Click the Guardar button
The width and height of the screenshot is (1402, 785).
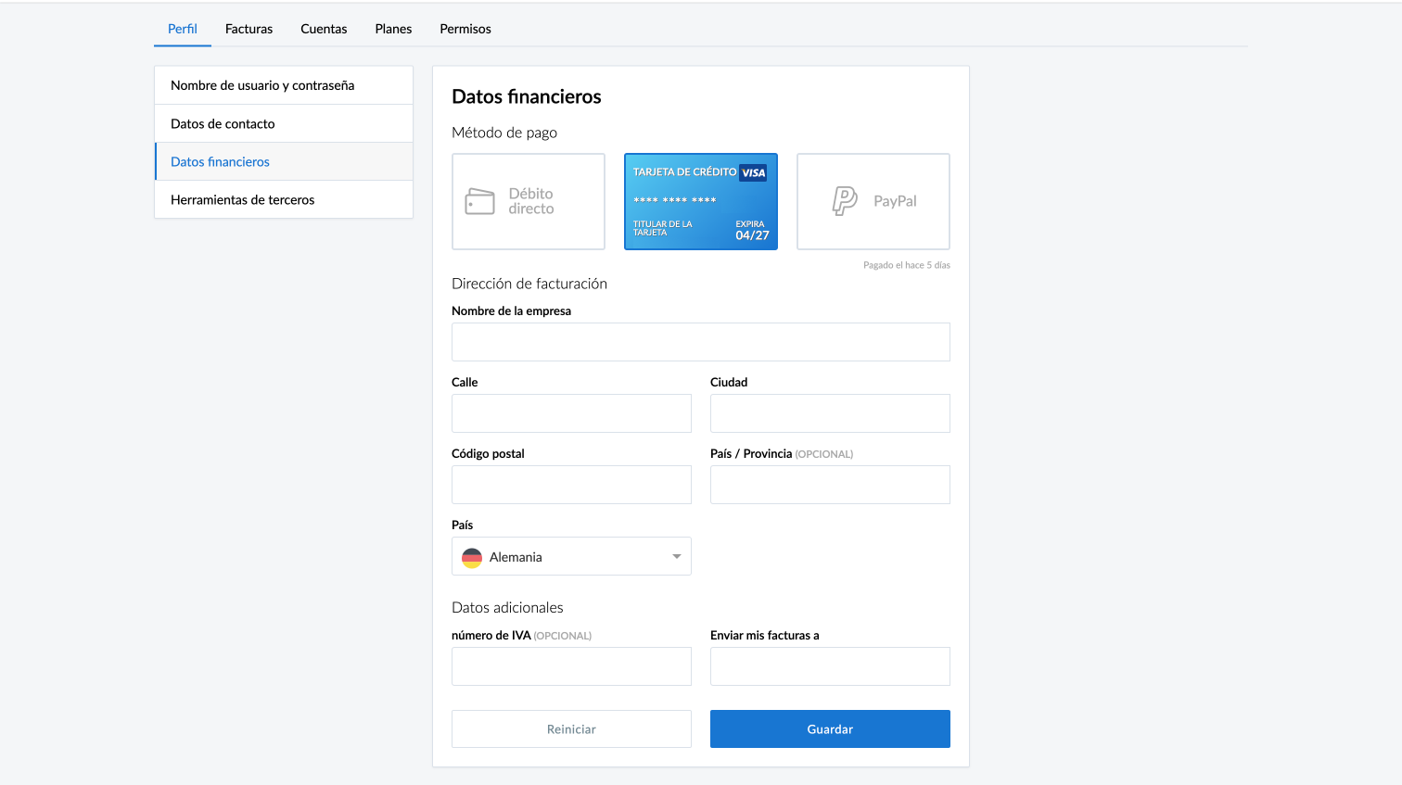click(830, 729)
